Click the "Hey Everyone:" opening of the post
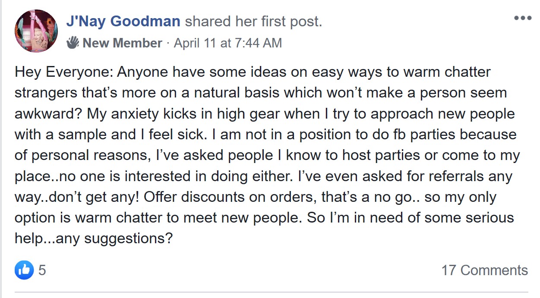This screenshot has height=298, width=540. 64,72
